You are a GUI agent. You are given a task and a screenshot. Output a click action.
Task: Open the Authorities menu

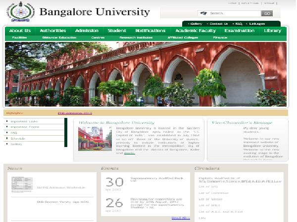(52, 31)
